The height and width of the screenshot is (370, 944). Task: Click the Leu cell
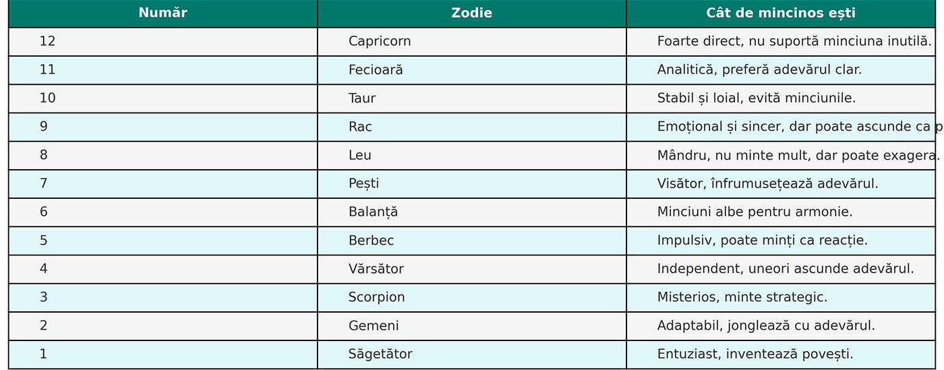[360, 156]
